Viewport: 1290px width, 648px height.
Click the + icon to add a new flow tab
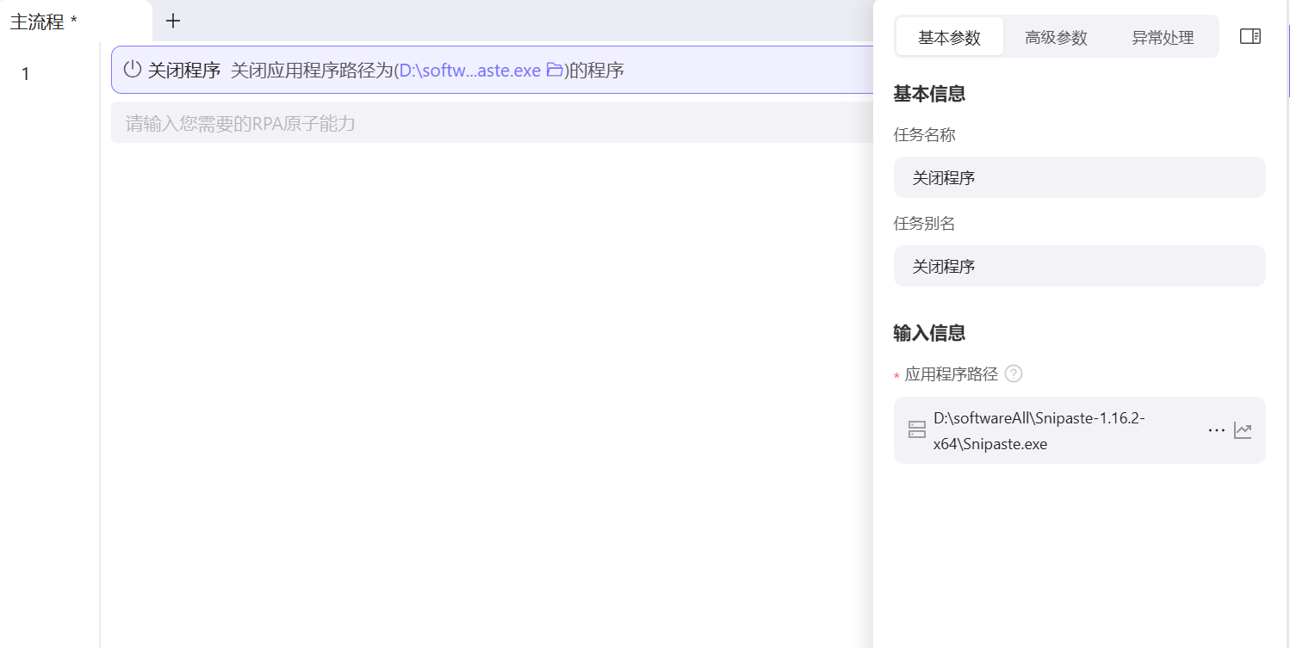(x=173, y=21)
